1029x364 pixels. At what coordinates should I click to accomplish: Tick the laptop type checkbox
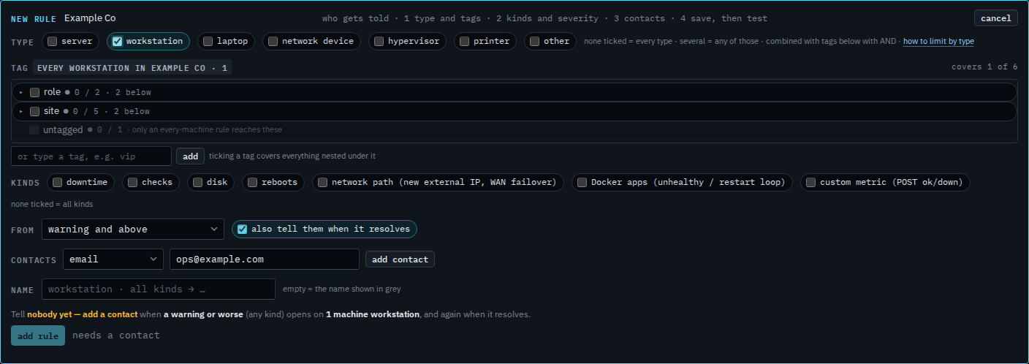(x=208, y=42)
